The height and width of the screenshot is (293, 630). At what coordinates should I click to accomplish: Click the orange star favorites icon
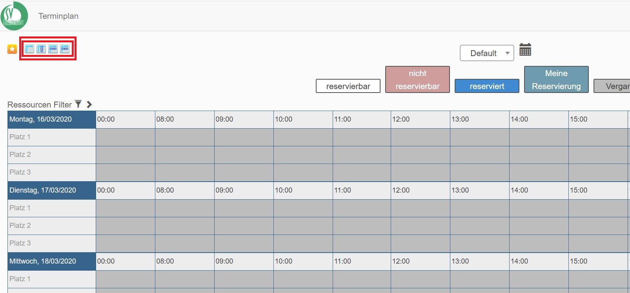point(12,49)
